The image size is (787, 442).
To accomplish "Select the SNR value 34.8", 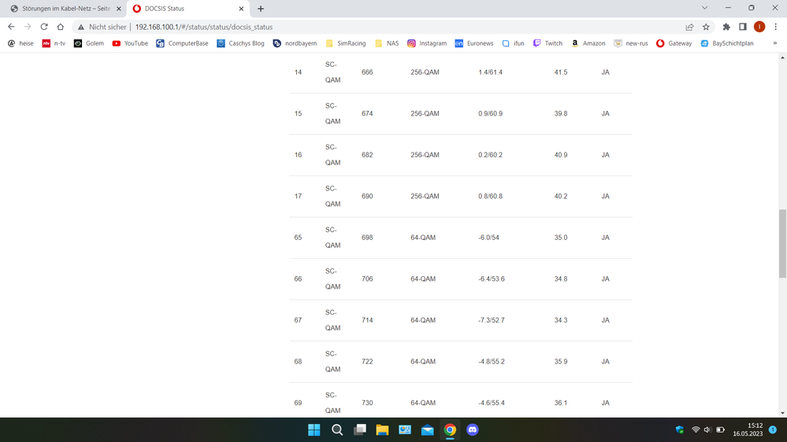I will pyautogui.click(x=561, y=279).
